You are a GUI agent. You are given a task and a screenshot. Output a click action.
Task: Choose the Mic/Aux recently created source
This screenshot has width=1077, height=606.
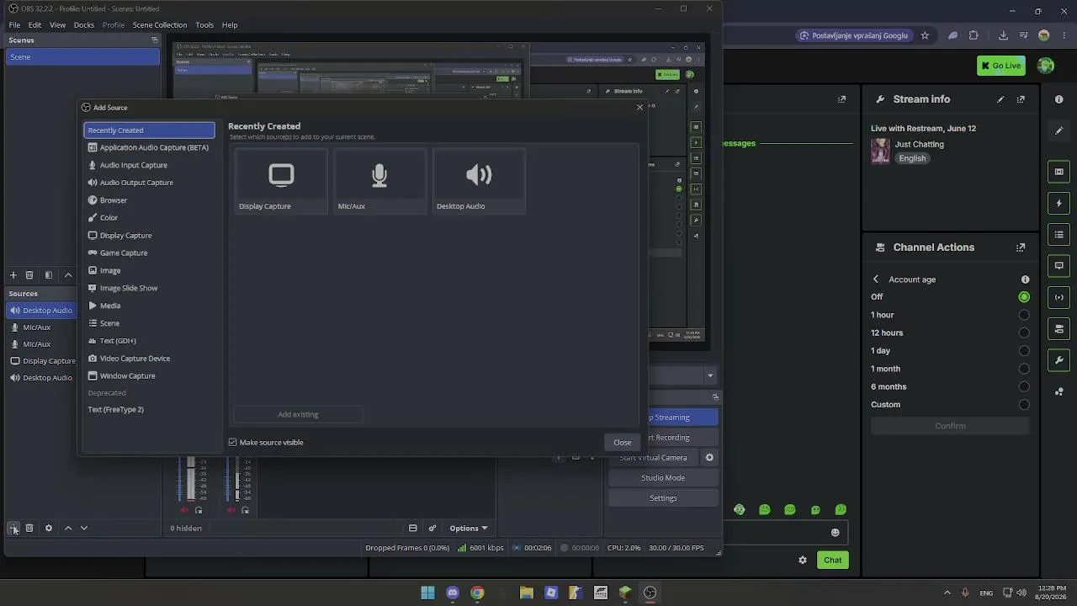click(379, 181)
